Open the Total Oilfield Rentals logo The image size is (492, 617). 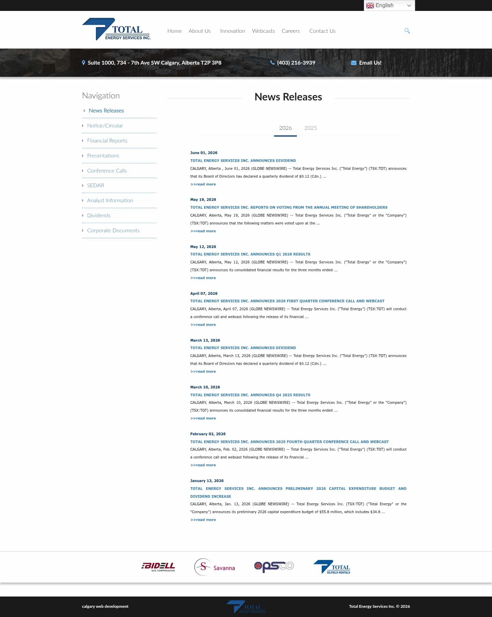click(x=332, y=567)
